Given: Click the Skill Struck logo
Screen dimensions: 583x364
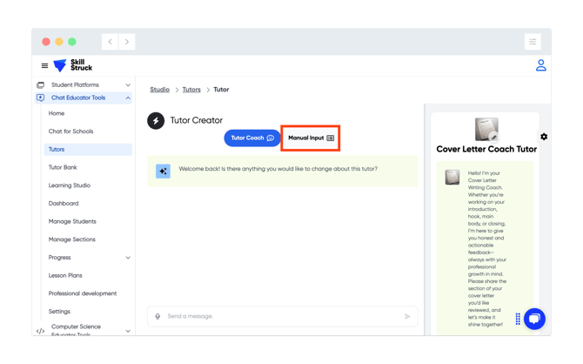Looking at the screenshot, I should click(x=73, y=65).
